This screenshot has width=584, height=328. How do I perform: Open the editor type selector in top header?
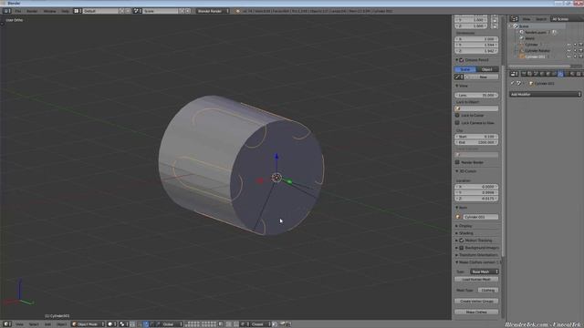click(x=6, y=11)
